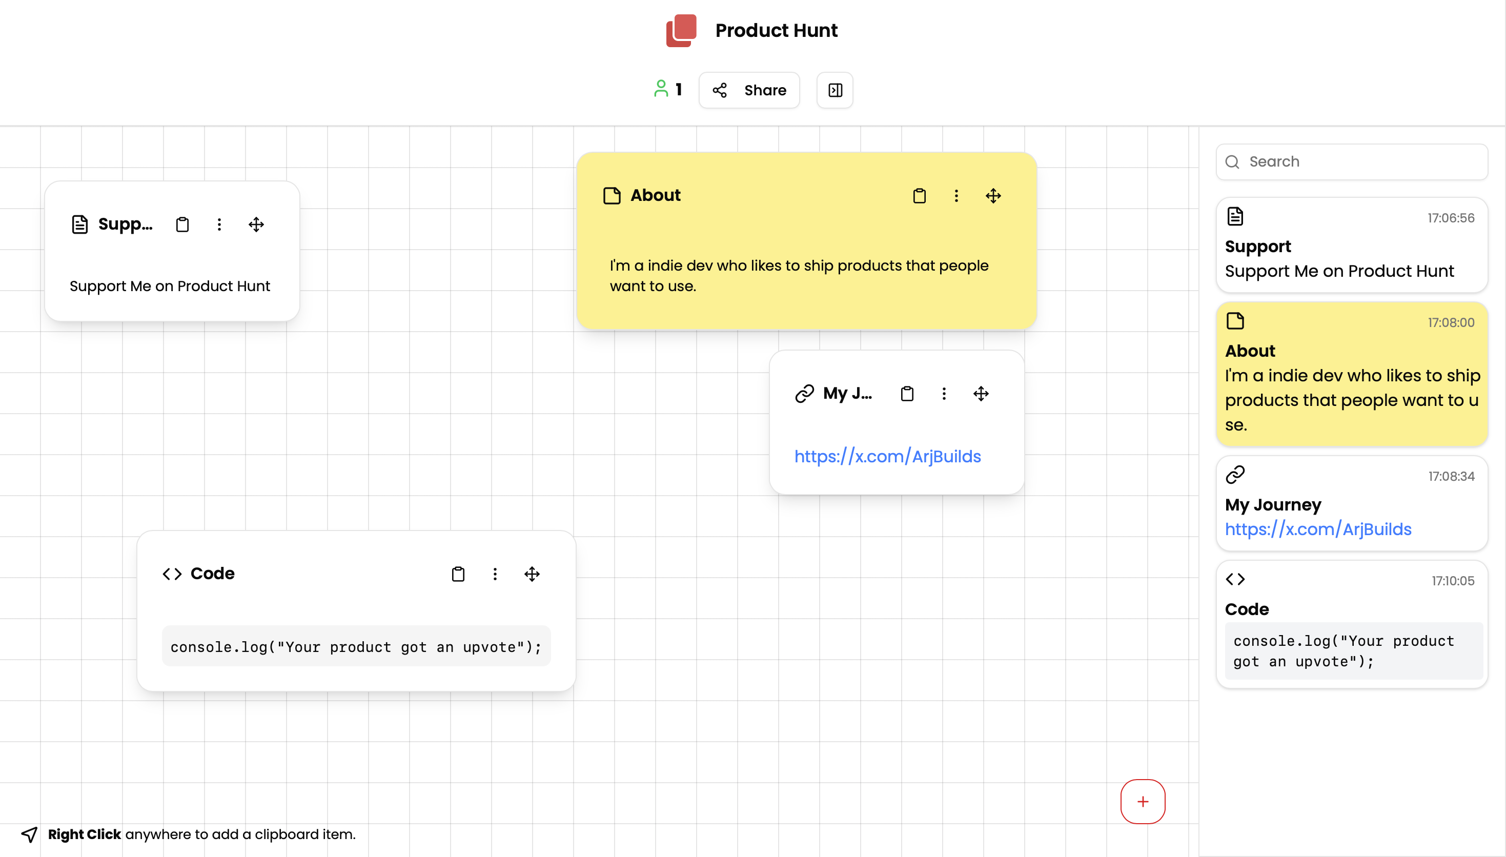Open the https://x.com/ArjBuilds link
Image resolution: width=1506 pixels, height=857 pixels.
[887, 456]
